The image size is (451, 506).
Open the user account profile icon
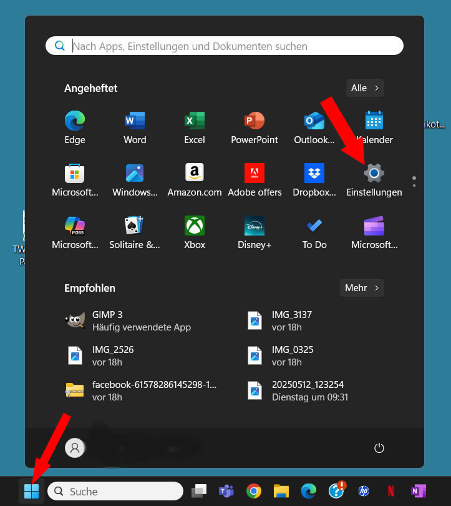[x=75, y=448]
